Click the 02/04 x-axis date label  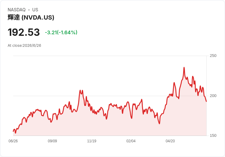point(131,141)
